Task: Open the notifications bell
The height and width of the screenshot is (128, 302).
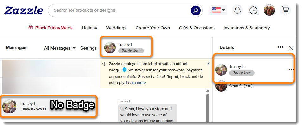Action: (236, 10)
